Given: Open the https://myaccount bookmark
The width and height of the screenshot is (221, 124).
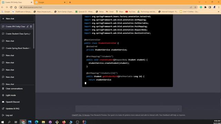Looking at the screenshot, I should coord(43,12).
